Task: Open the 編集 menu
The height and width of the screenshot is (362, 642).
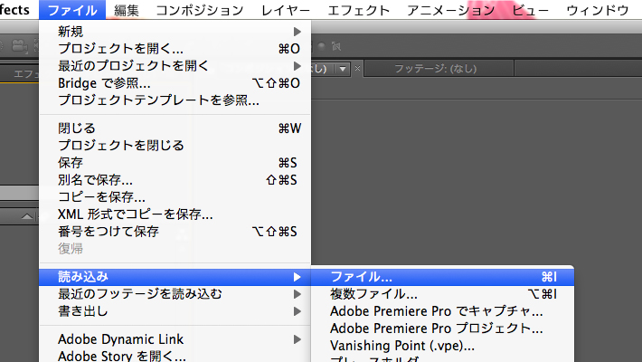Action: click(x=127, y=10)
